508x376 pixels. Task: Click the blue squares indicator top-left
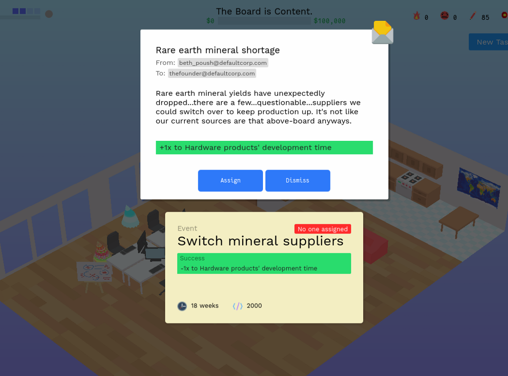26,11
